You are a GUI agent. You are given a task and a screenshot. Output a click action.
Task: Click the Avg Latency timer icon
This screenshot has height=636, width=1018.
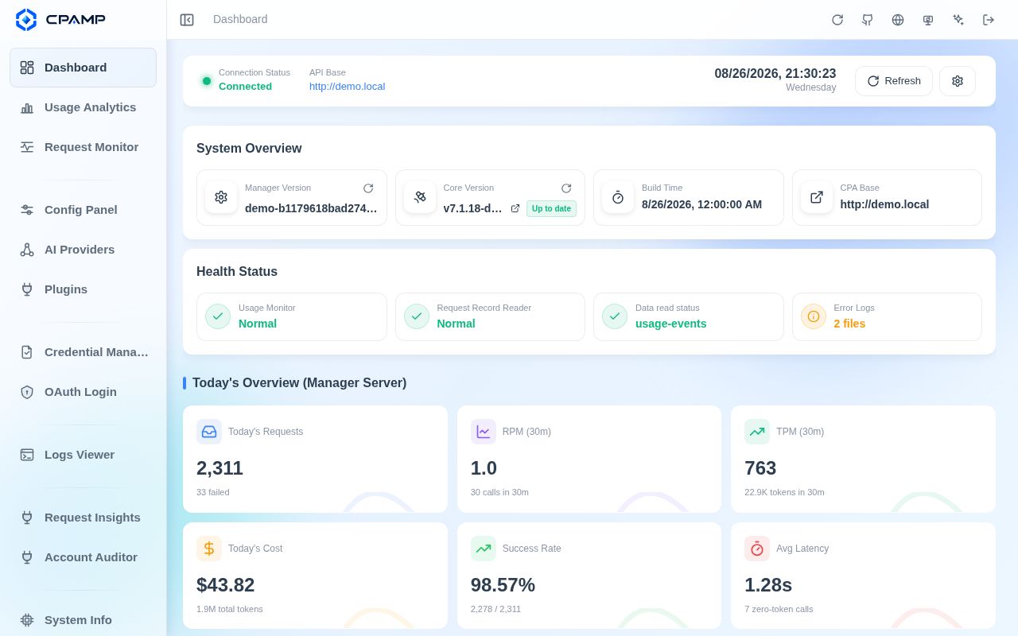click(x=757, y=549)
